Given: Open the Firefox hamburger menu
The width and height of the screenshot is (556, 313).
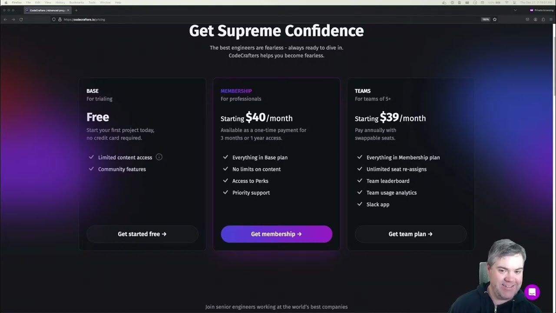Looking at the screenshot, I should coord(550,20).
